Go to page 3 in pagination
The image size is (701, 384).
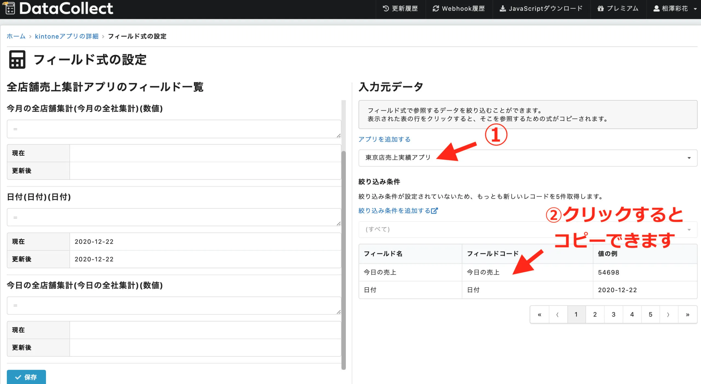tap(613, 315)
